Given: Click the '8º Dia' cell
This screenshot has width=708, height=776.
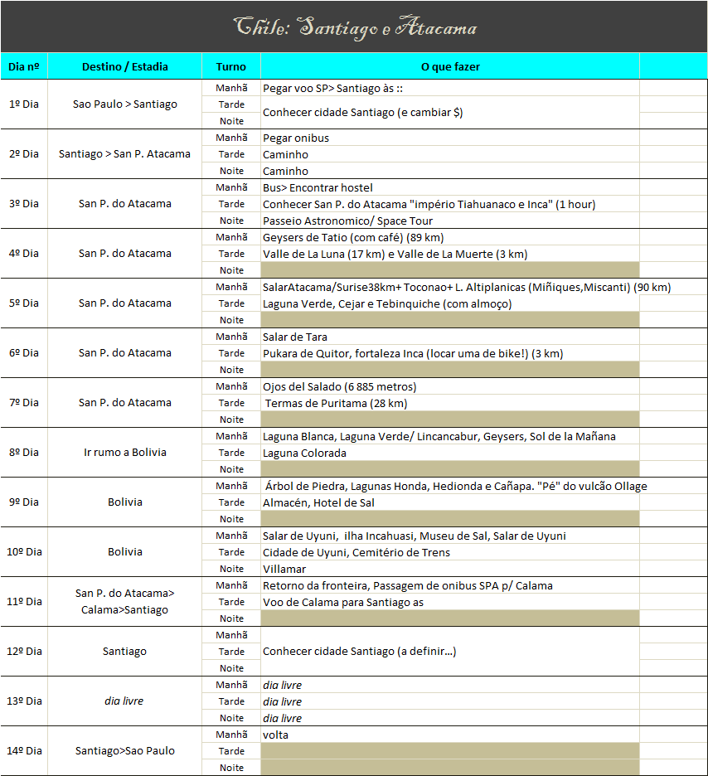Looking at the screenshot, I should point(24,453).
